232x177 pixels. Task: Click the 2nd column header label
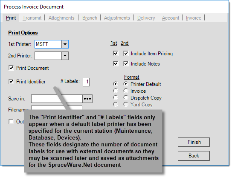pyautogui.click(x=125, y=43)
